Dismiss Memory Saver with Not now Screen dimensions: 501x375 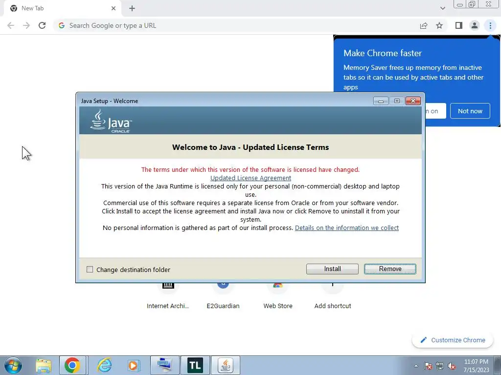tap(470, 111)
